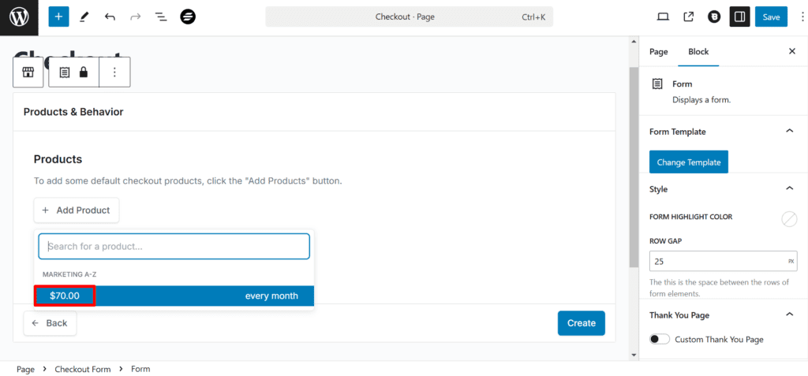
Task: Select the pencil Tools icon
Action: 84,17
